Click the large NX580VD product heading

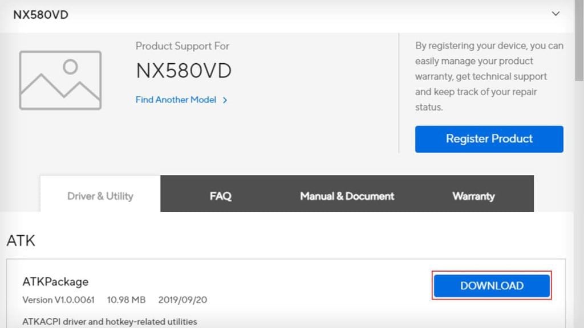pos(184,71)
